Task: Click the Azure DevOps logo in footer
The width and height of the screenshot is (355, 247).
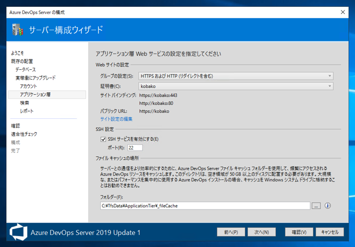Action: click(x=18, y=232)
